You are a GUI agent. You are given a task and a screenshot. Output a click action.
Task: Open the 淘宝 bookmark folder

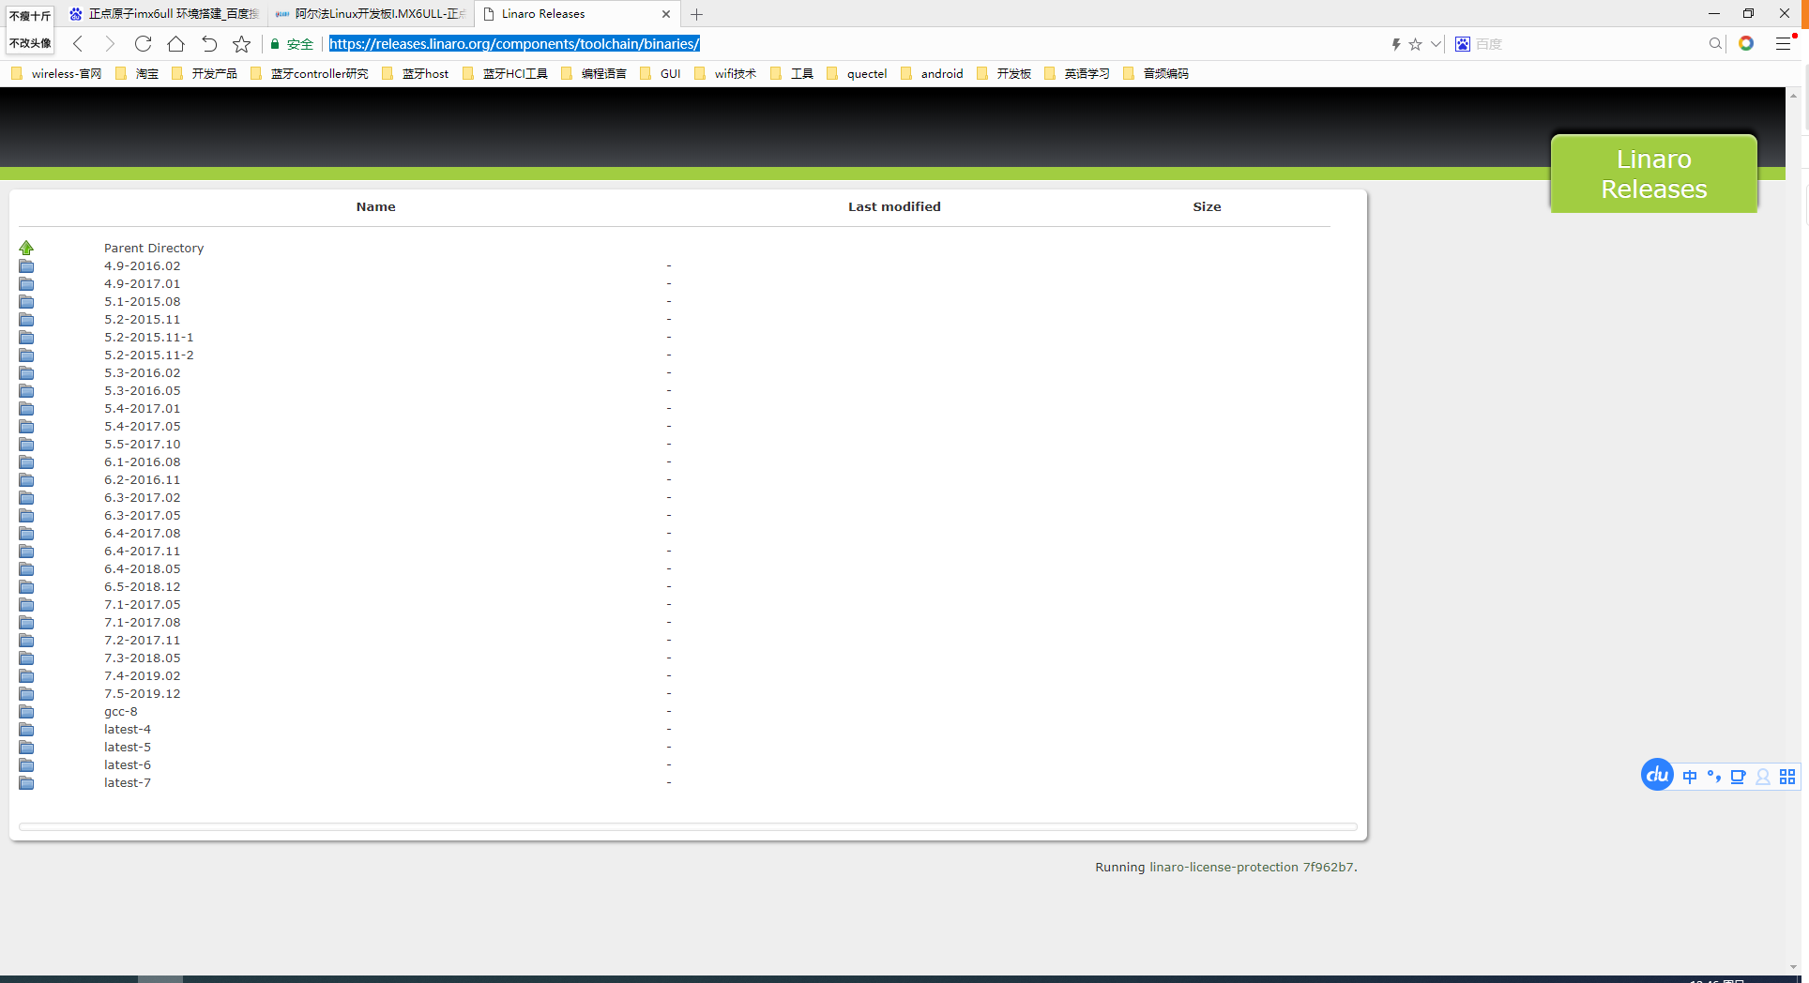pos(137,73)
